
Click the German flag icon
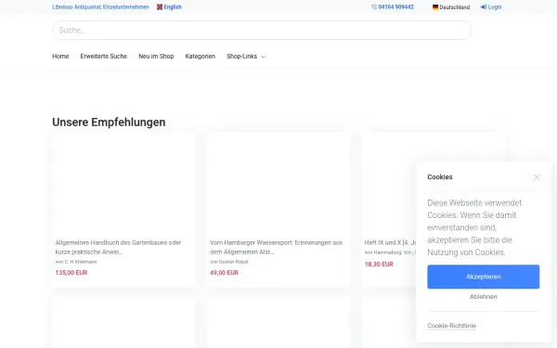(435, 7)
